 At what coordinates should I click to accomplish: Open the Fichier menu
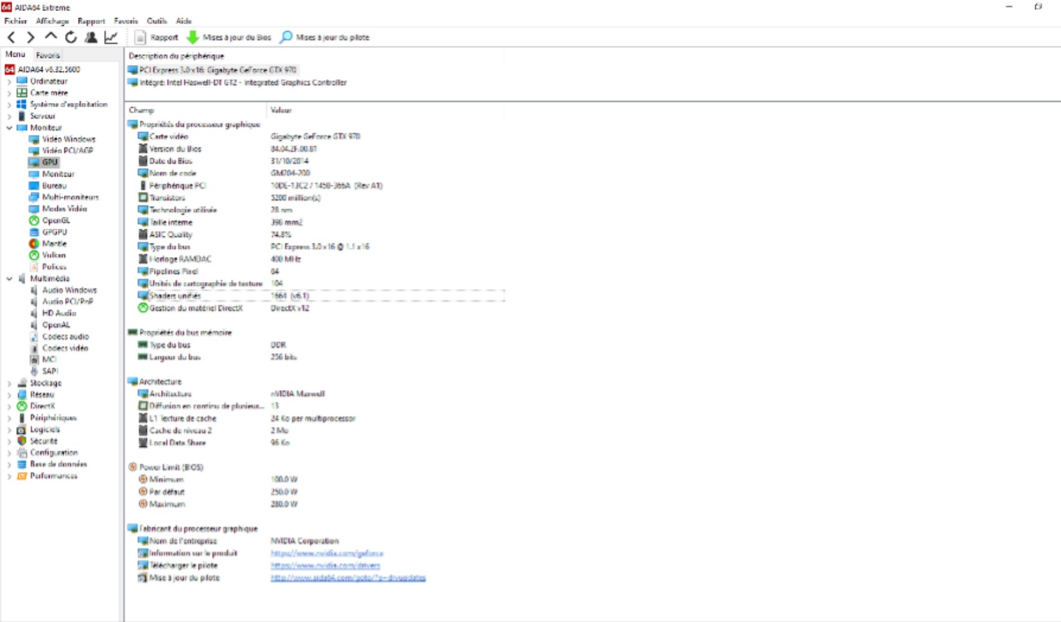(16, 21)
